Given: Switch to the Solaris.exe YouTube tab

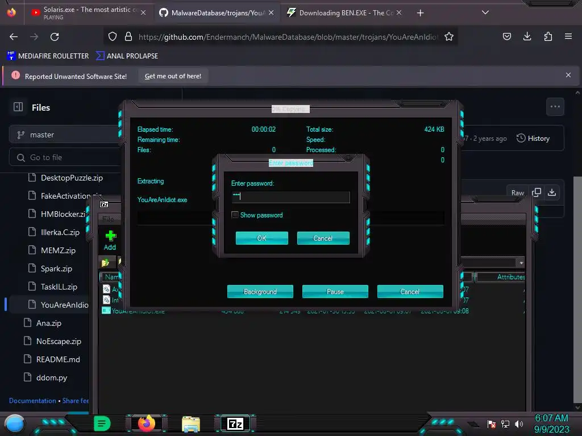Looking at the screenshot, I should [x=88, y=13].
